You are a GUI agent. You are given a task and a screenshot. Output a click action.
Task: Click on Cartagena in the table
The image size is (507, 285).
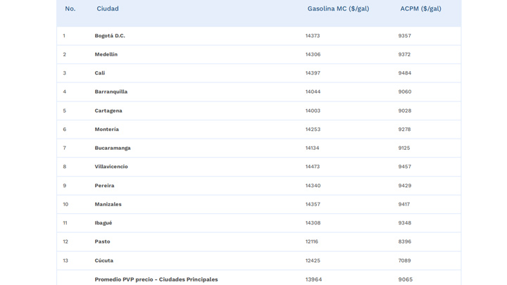pyautogui.click(x=108, y=110)
